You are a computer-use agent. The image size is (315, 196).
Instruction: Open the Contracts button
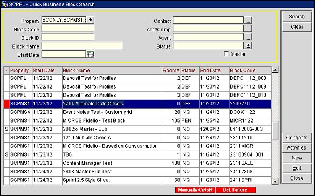pos(297,138)
